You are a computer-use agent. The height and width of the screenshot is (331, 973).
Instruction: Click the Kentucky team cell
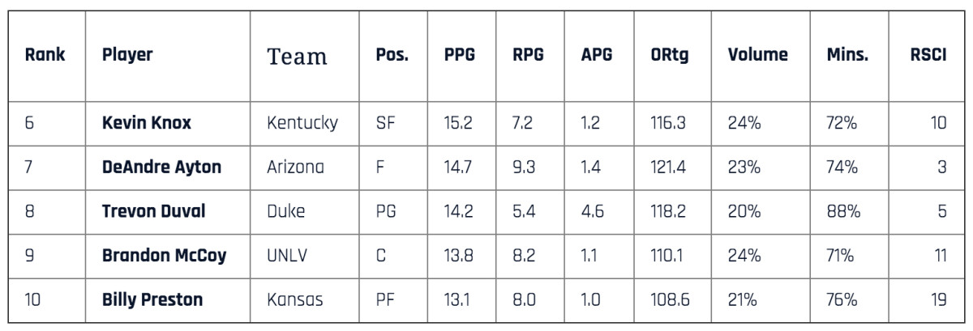pos(302,124)
